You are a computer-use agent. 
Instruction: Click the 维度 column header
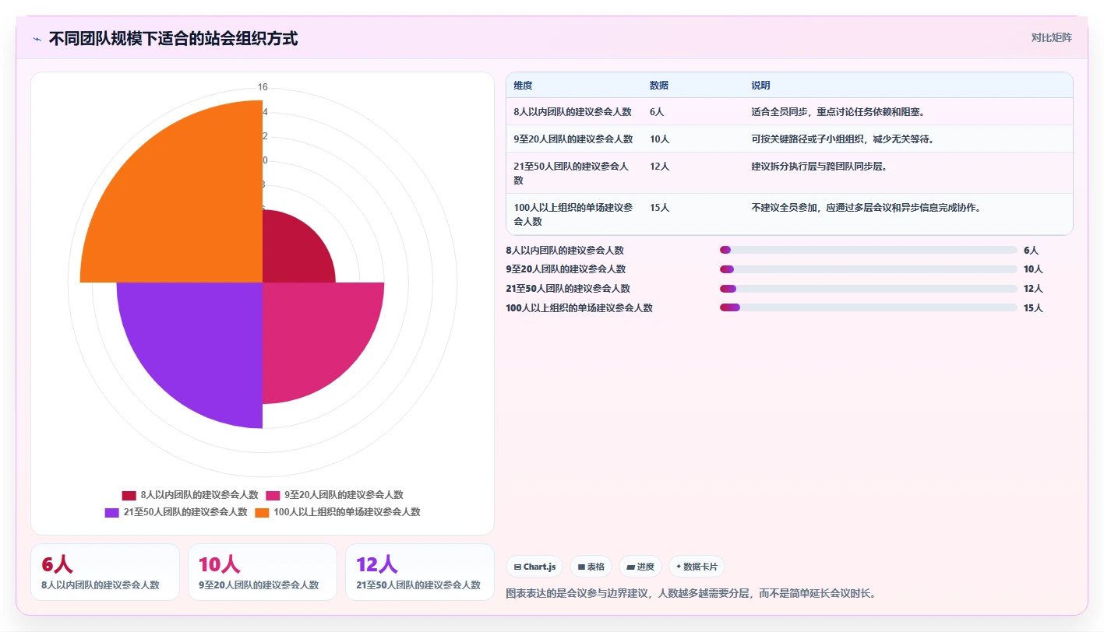[x=524, y=86]
